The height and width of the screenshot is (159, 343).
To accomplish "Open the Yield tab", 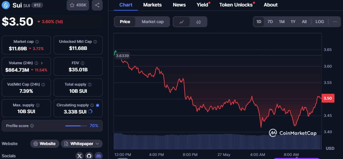I will click(x=203, y=5).
